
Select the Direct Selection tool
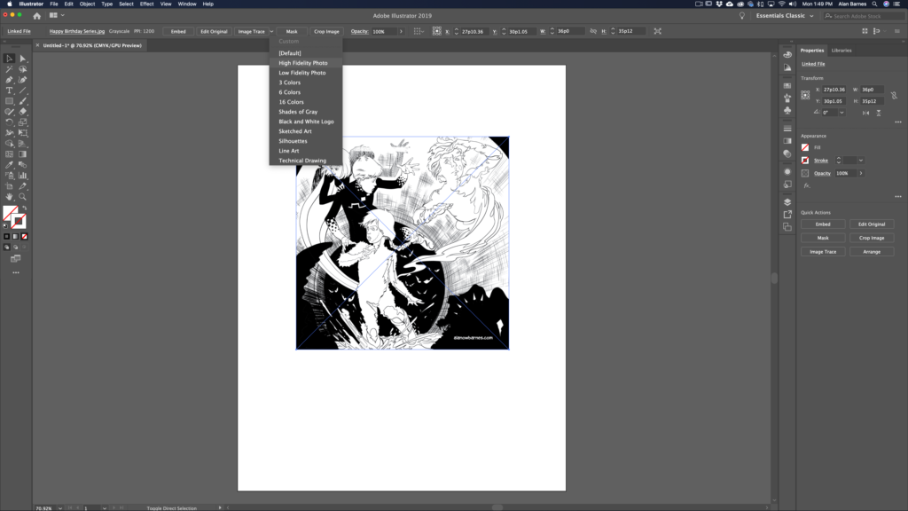click(x=22, y=59)
